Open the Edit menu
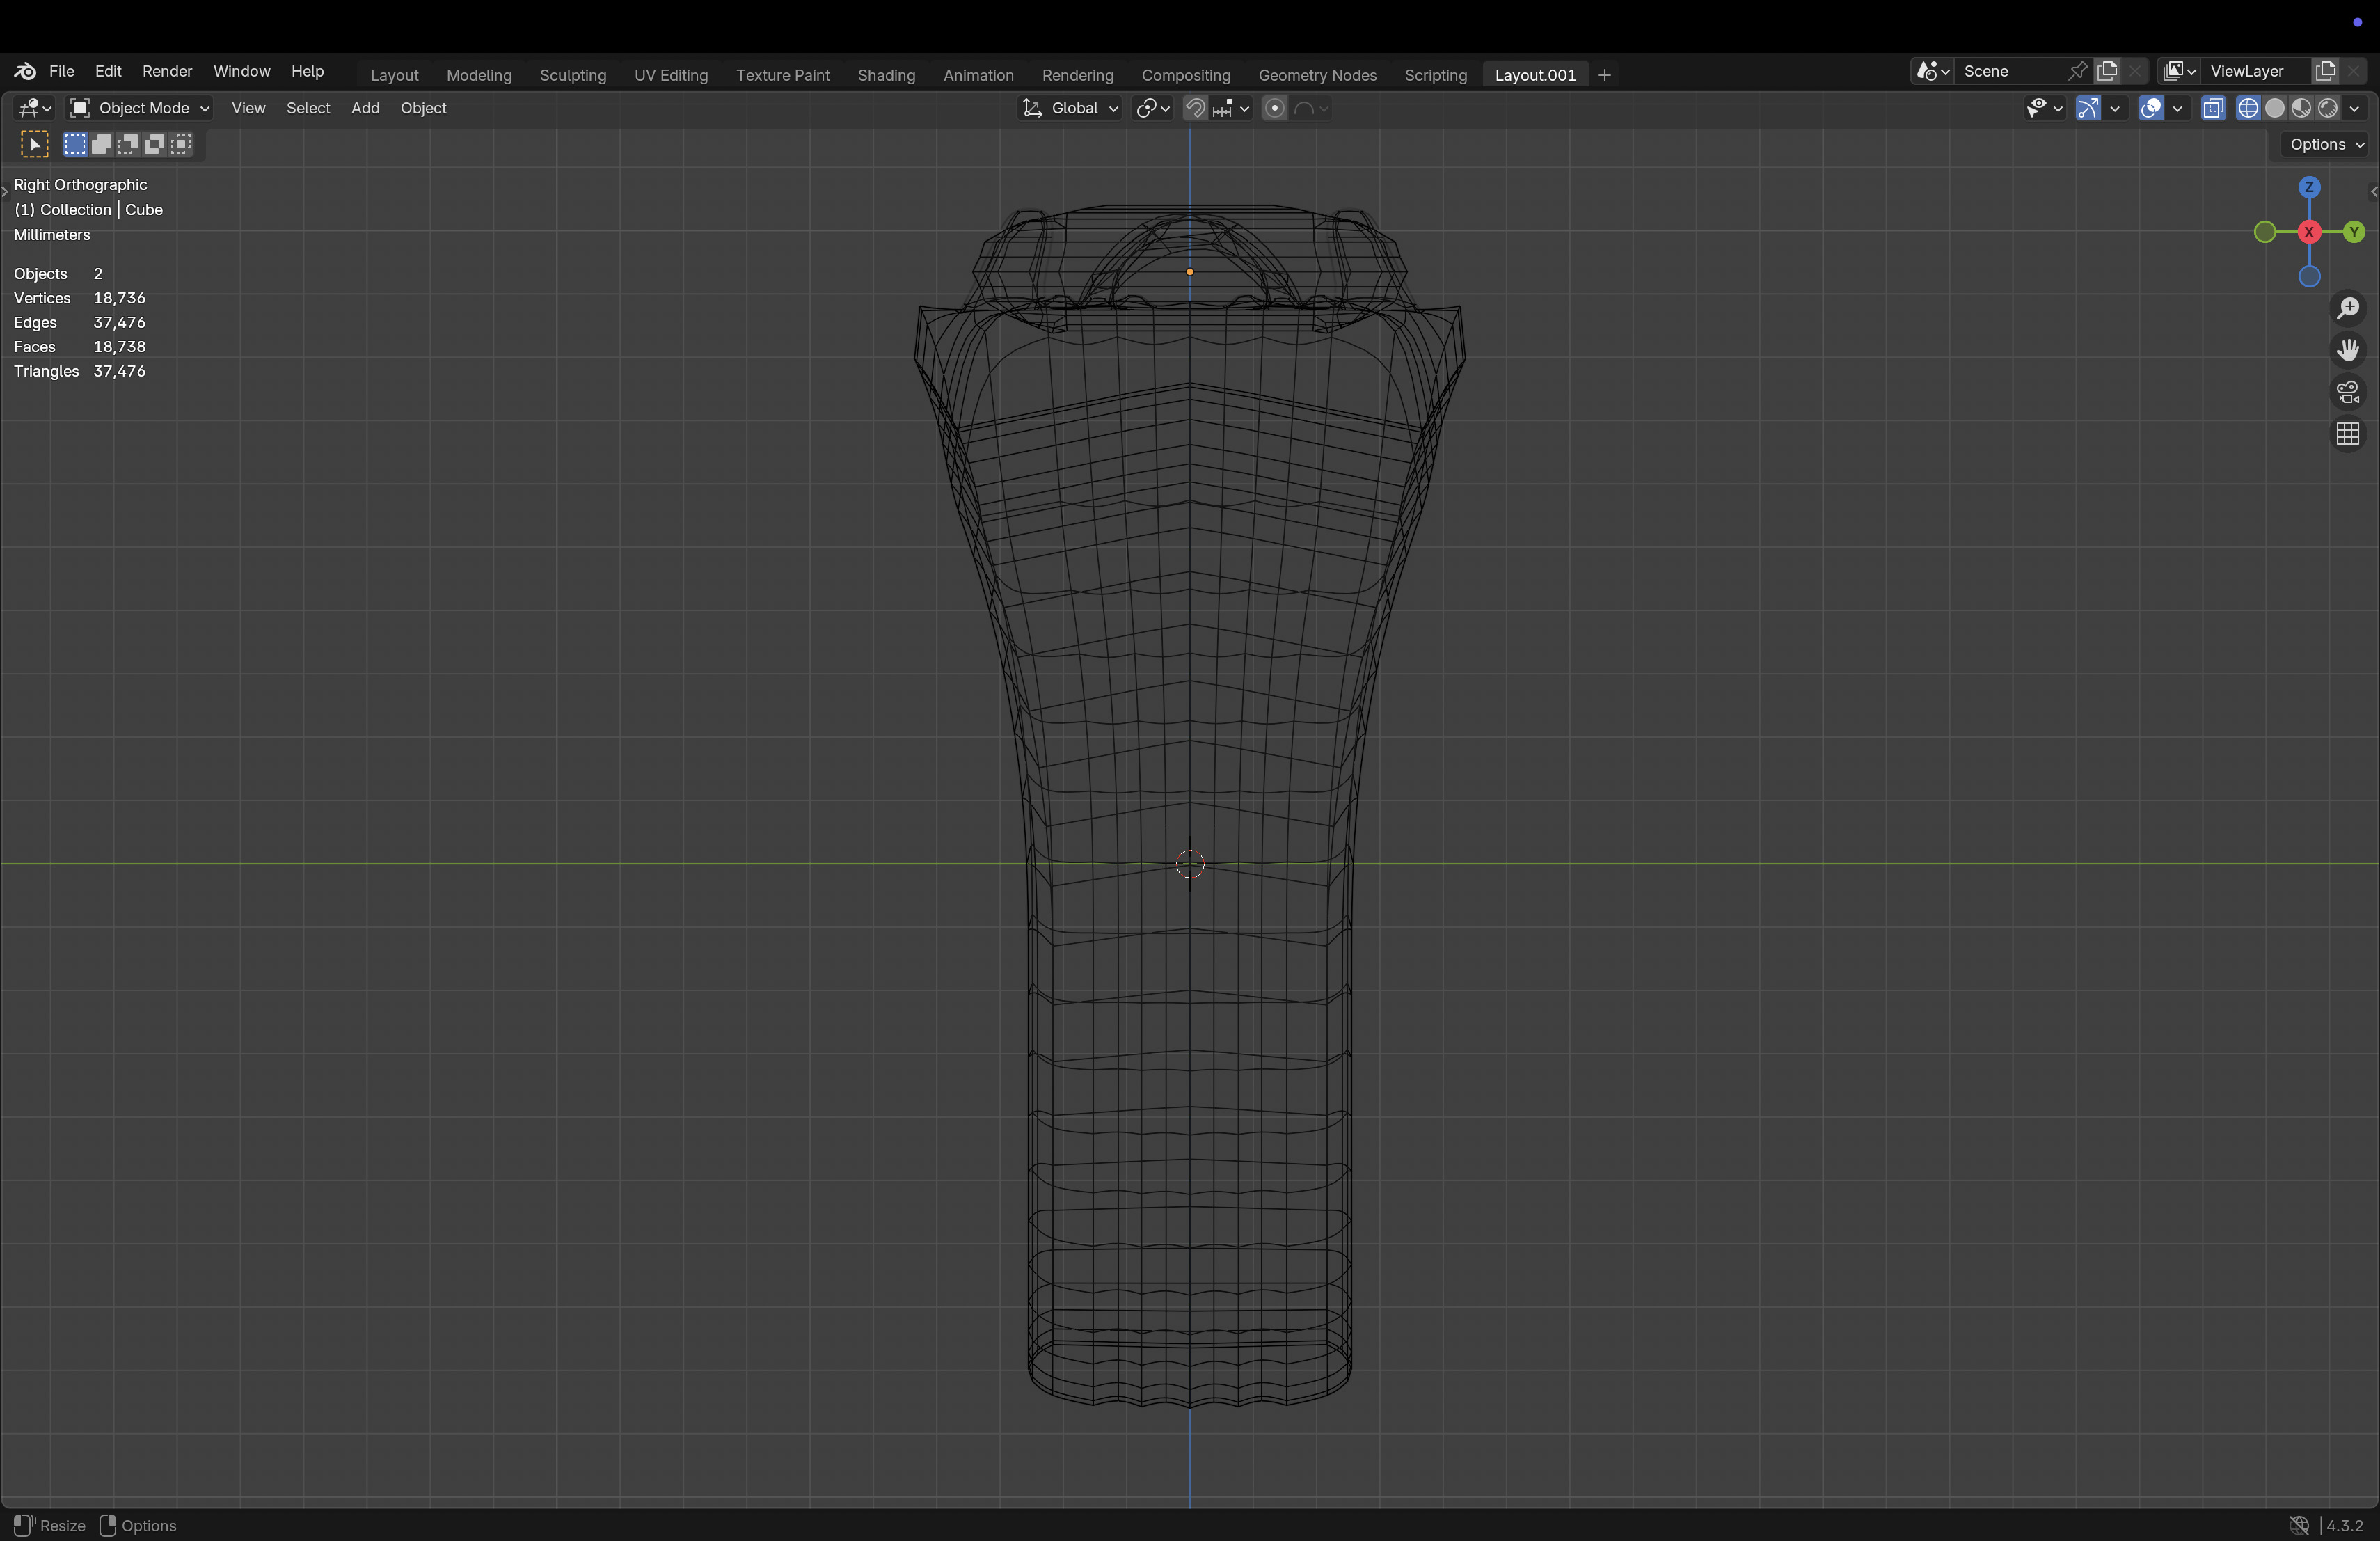This screenshot has height=1541, width=2380. coord(108,71)
